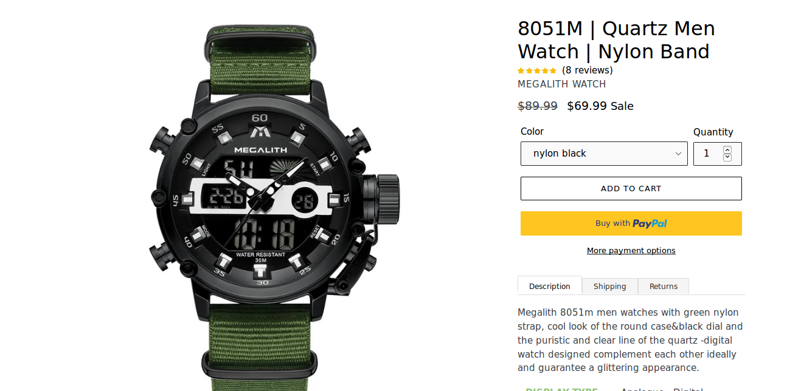Increase quantity with the up arrow
Image resolution: width=787 pixels, height=391 pixels.
tap(727, 149)
